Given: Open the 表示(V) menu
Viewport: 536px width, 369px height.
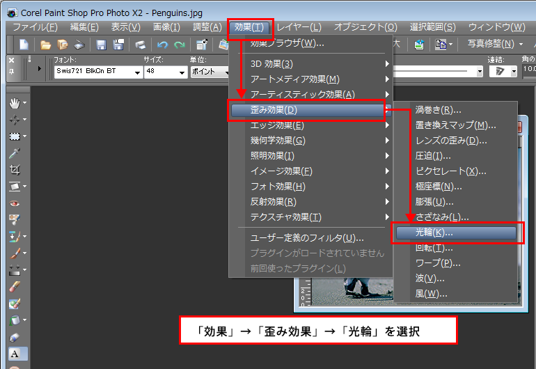Looking at the screenshot, I should pos(126,27).
